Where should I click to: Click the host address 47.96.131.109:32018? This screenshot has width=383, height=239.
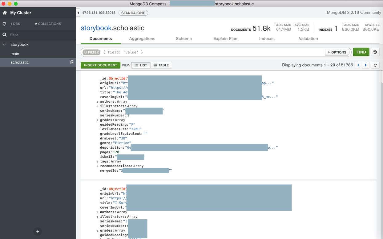tap(99, 13)
